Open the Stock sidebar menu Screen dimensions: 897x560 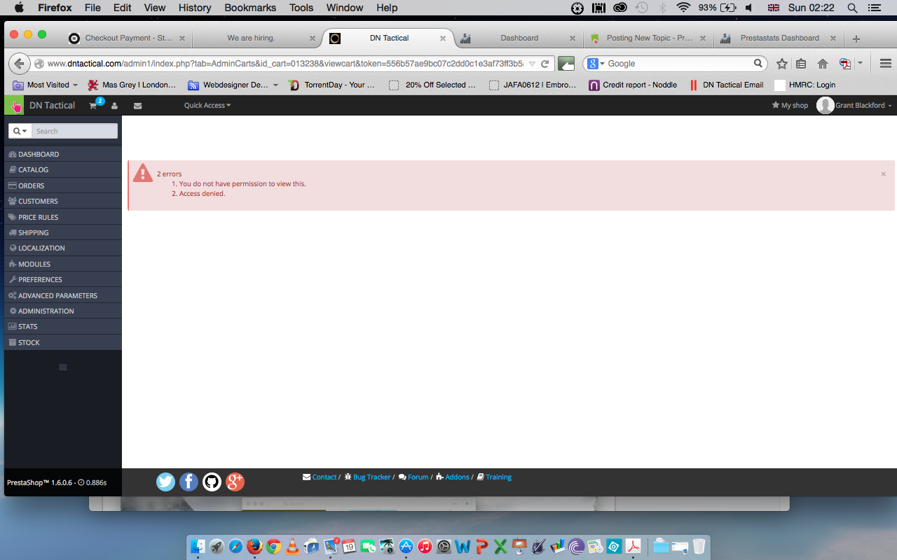coord(63,342)
